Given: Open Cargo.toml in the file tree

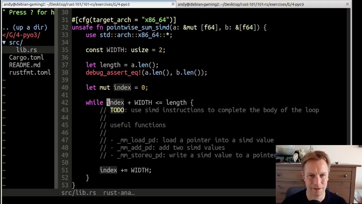Looking at the screenshot, I should (x=26, y=58).
